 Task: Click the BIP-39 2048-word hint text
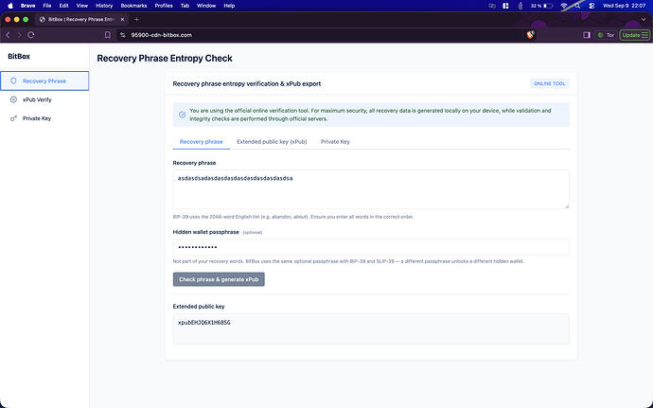pyautogui.click(x=292, y=217)
